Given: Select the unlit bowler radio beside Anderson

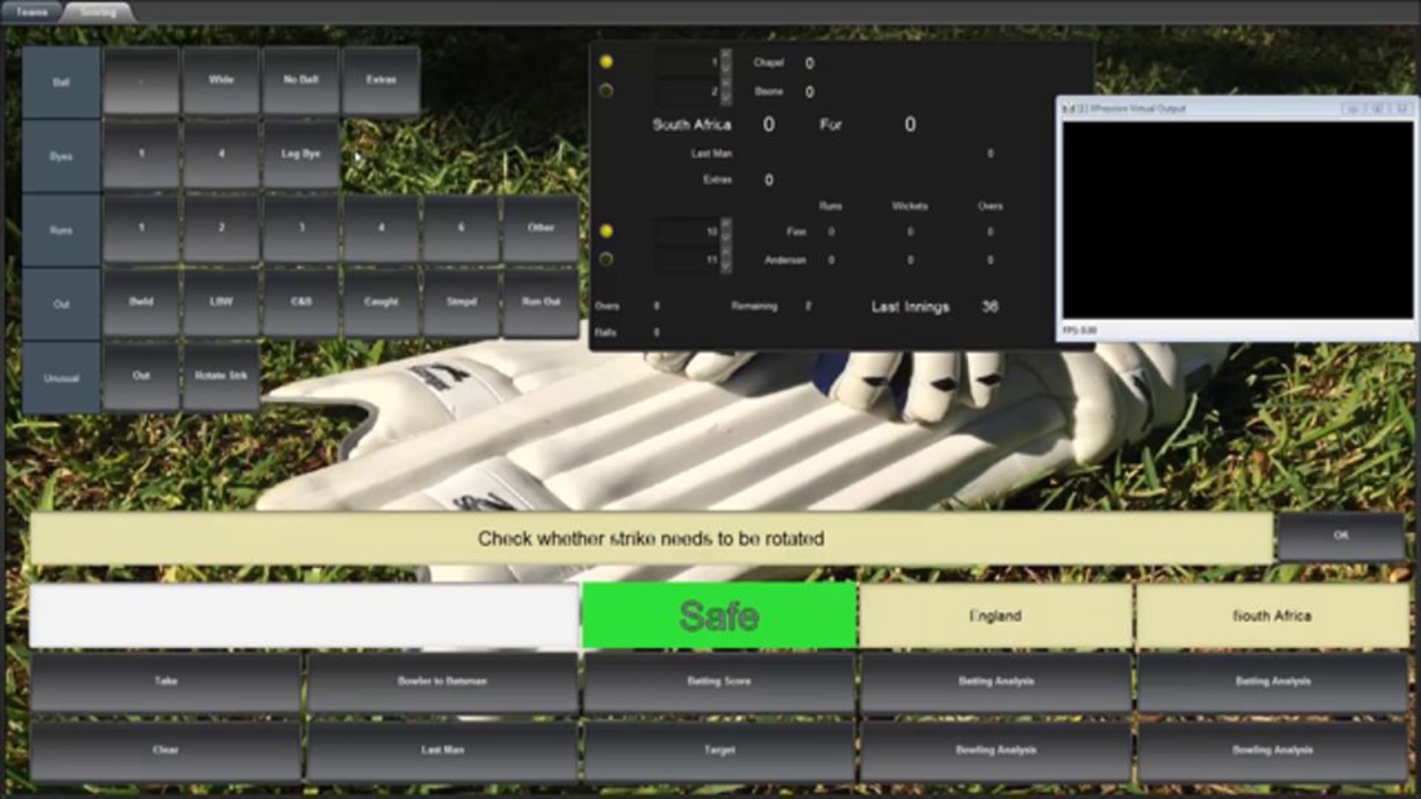Looking at the screenshot, I should point(606,259).
